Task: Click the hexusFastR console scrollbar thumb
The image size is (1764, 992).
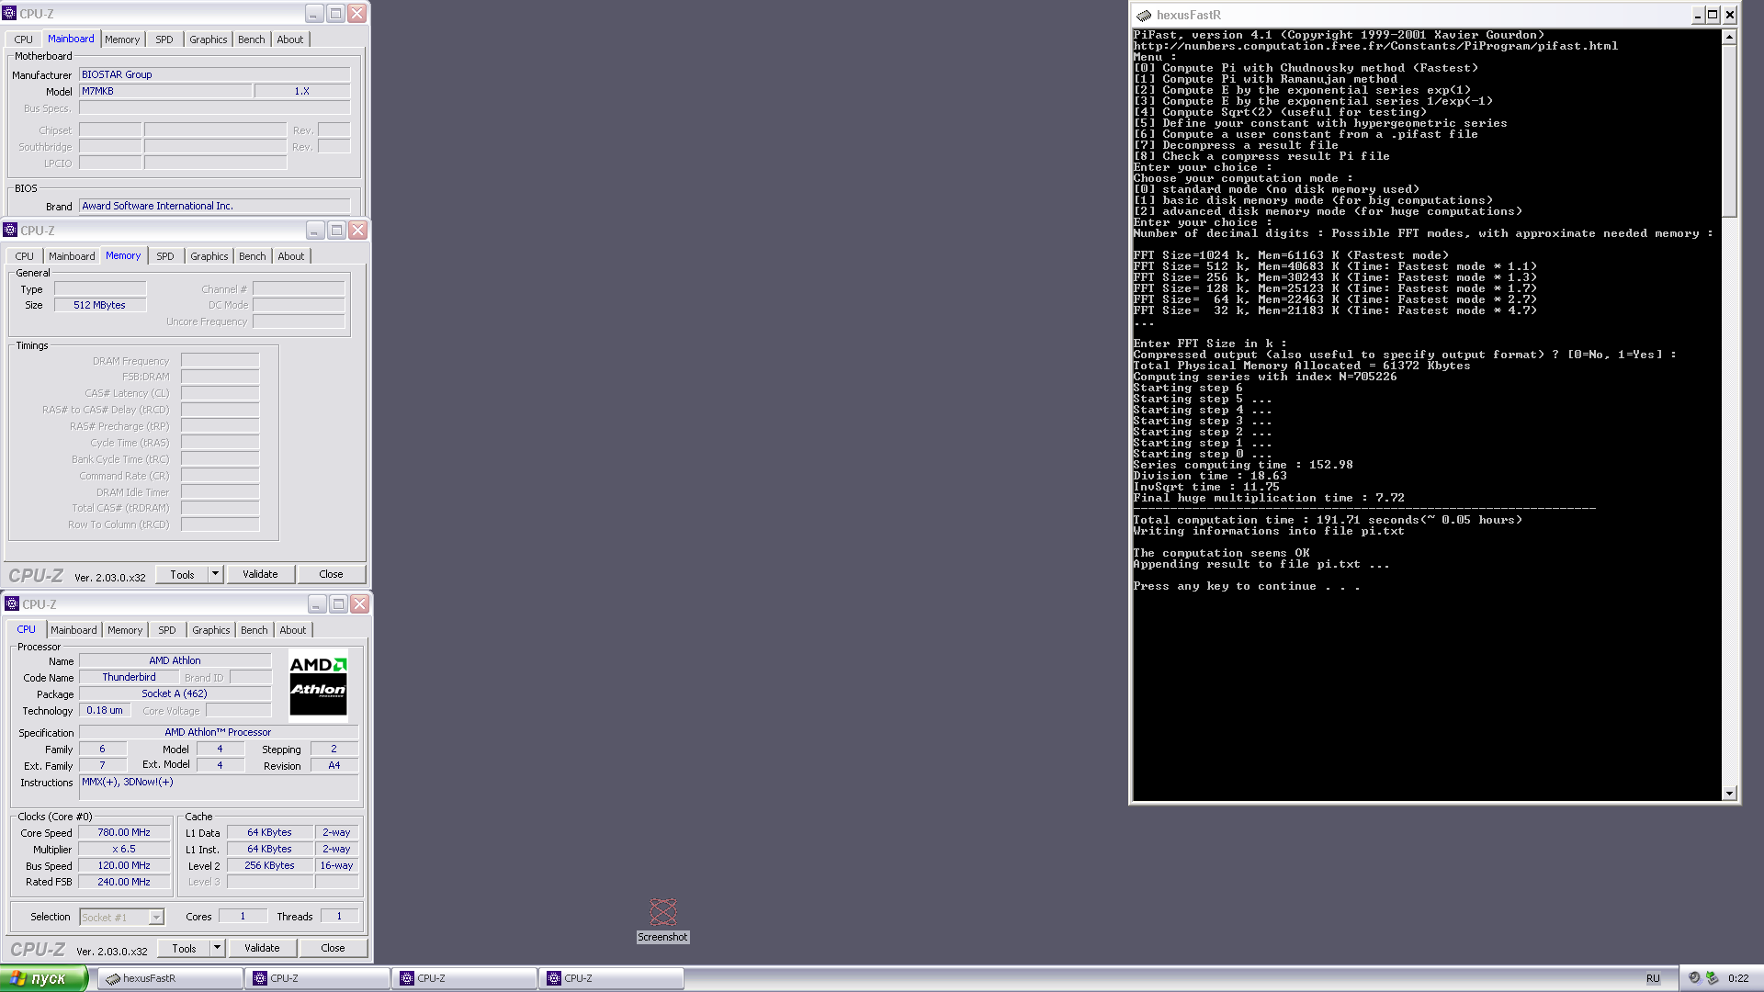Action: [1729, 130]
